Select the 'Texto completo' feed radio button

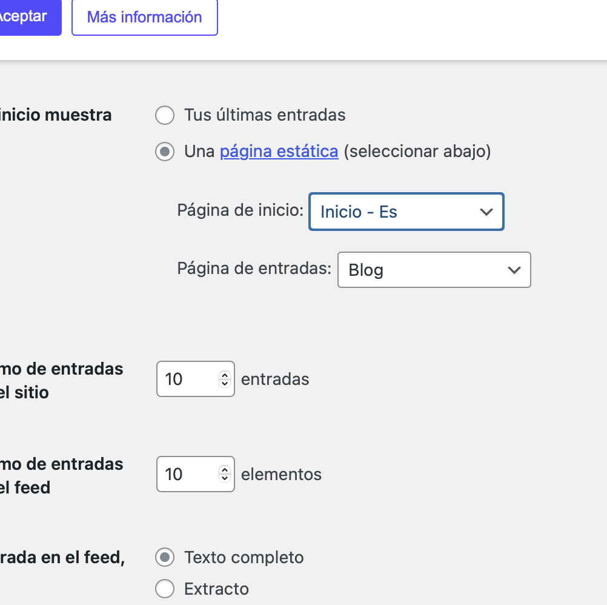click(x=165, y=557)
